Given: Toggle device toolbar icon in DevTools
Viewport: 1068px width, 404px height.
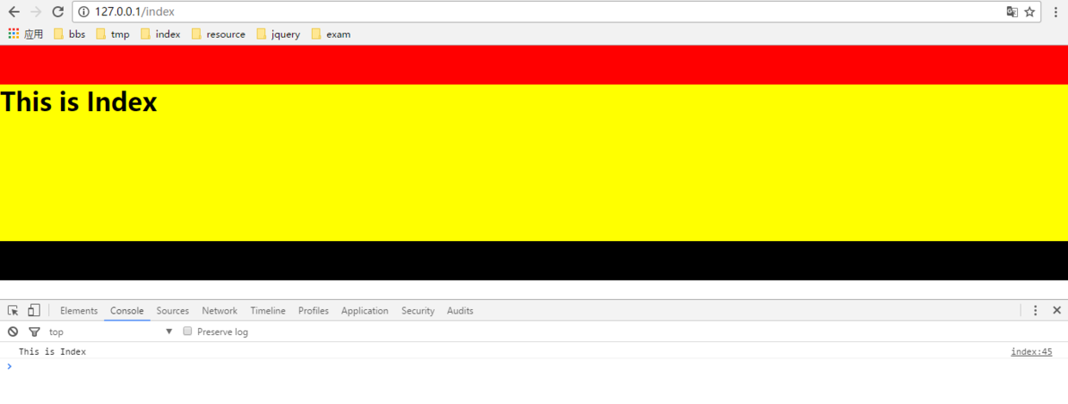Looking at the screenshot, I should point(34,310).
